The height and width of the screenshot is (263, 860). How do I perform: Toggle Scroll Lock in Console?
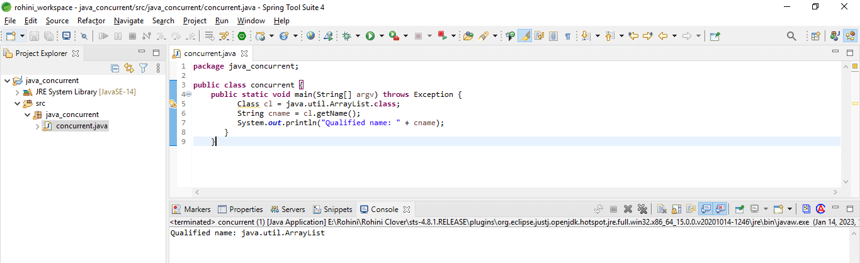[x=676, y=209]
